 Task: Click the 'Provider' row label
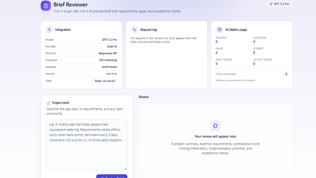51,46
